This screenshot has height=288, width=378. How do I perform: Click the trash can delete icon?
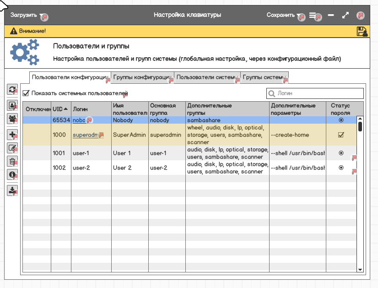click(12, 161)
